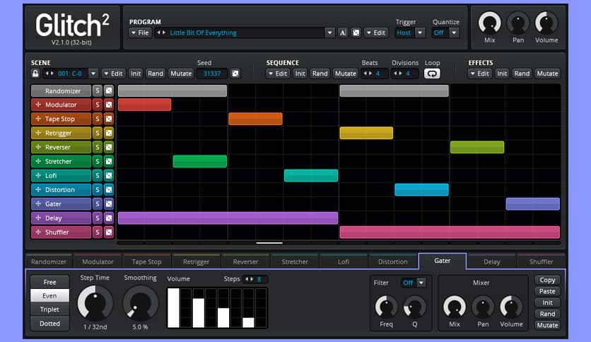
Task: Click the Loop icon button
Action: pos(431,73)
